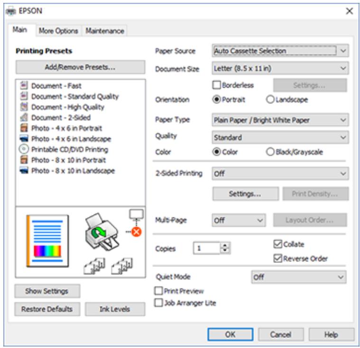Click the Show Settings button
Viewport: 360px width, 348px height.
pos(47,291)
